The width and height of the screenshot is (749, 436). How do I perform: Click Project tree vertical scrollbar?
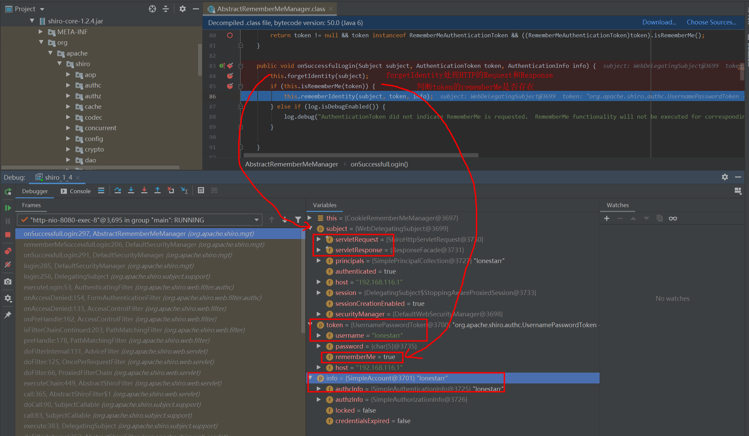200,60
